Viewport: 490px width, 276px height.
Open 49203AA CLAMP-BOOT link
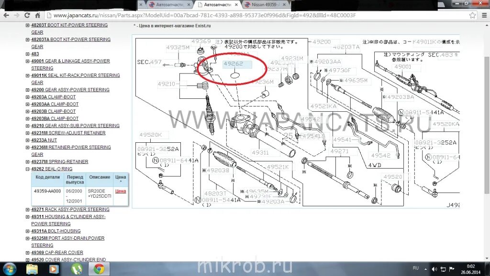tap(55, 104)
